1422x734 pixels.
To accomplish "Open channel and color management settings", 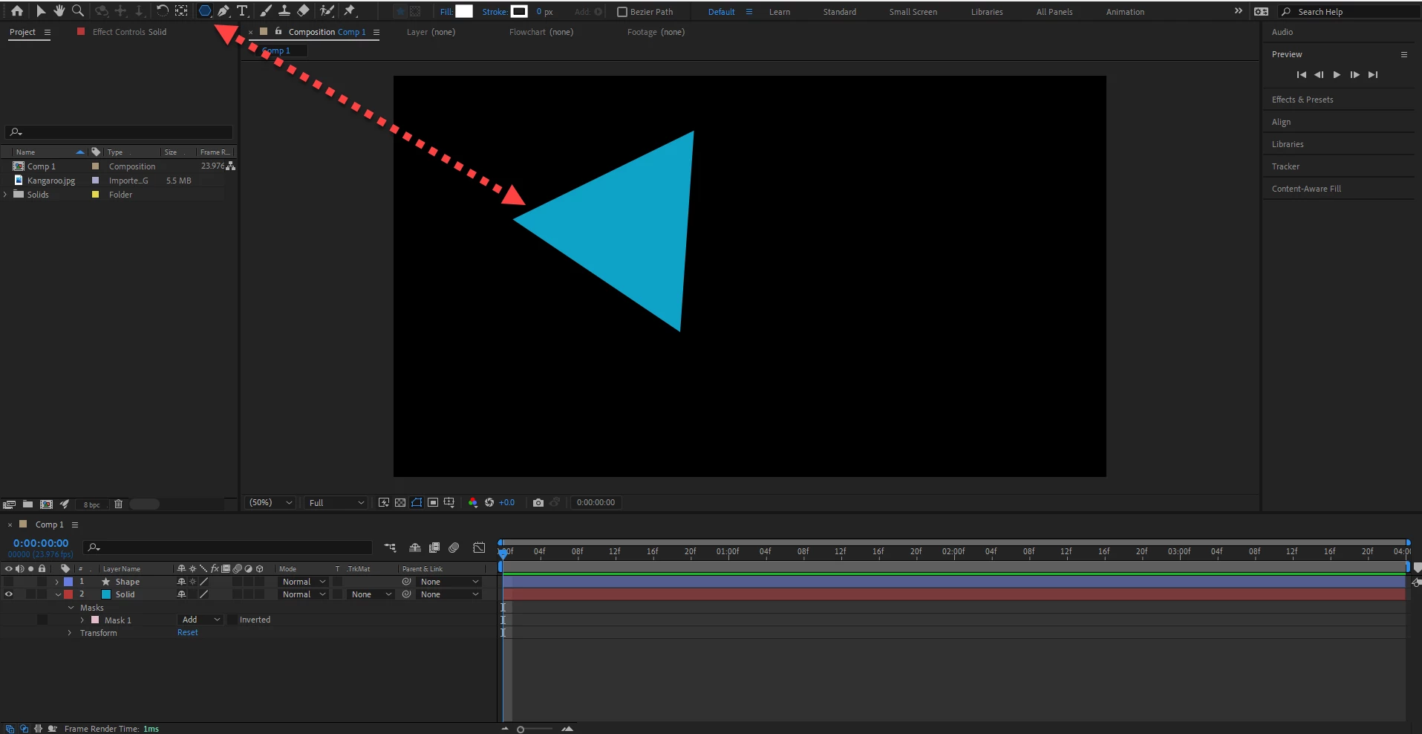I will (x=473, y=503).
